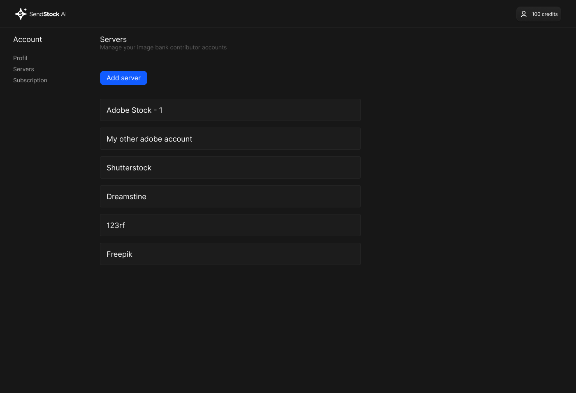Click the Account sidebar heading
This screenshot has height=393, width=576.
tap(28, 40)
